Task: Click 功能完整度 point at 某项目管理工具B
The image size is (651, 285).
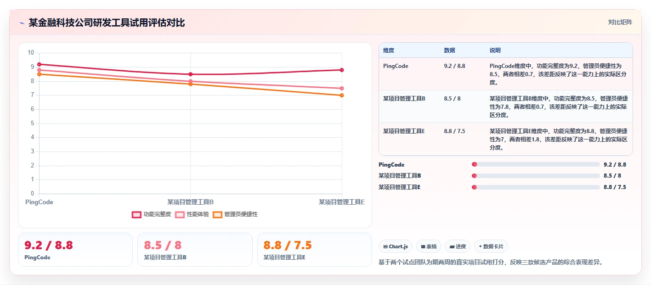Action: pos(191,74)
